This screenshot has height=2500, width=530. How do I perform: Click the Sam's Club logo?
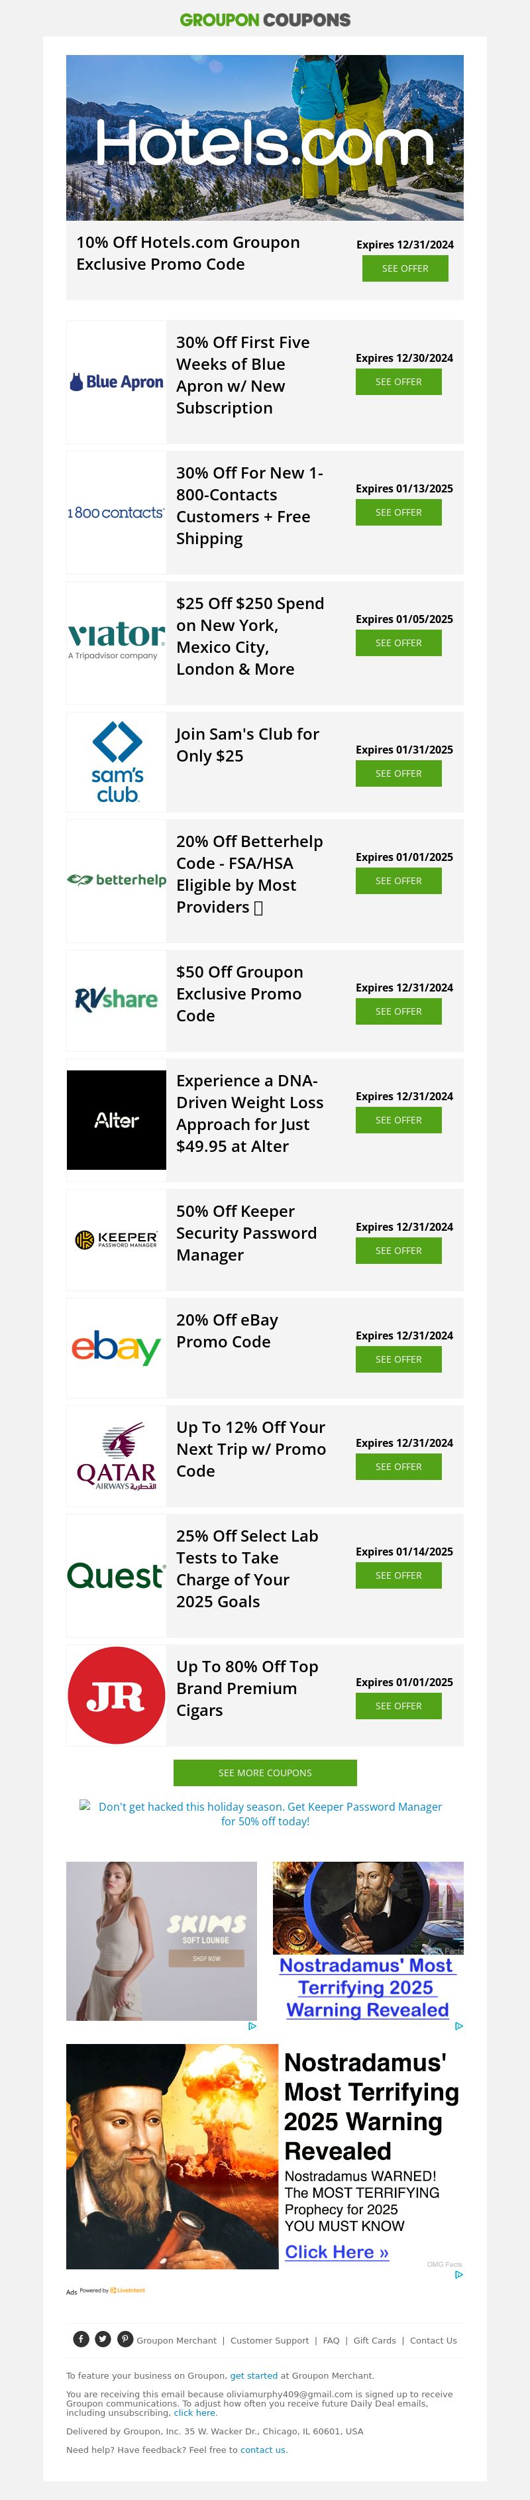pyautogui.click(x=117, y=762)
